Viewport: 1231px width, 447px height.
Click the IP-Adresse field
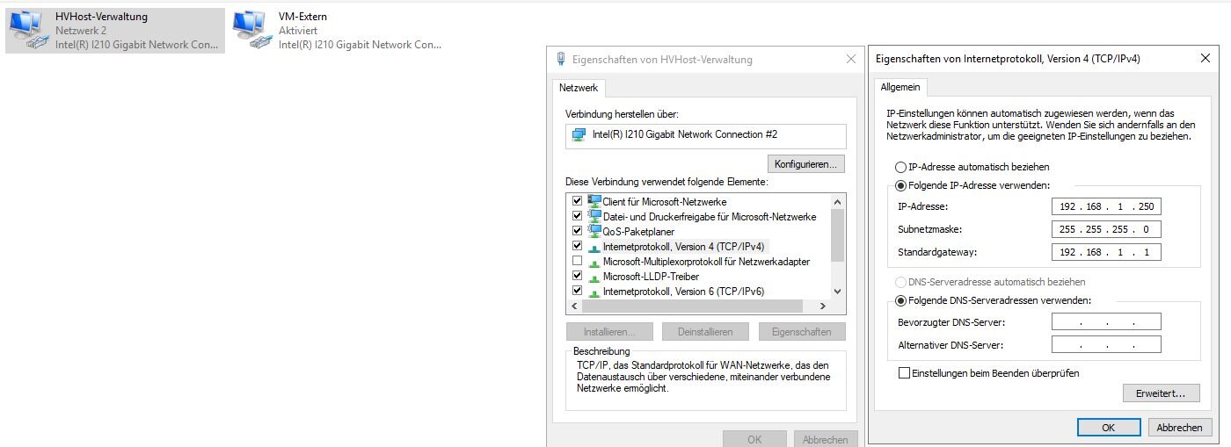1106,207
